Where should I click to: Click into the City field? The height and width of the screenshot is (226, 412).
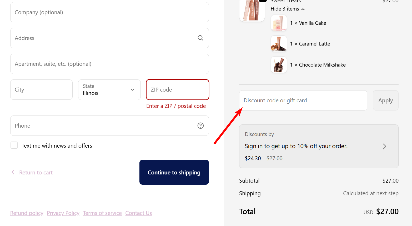click(41, 89)
